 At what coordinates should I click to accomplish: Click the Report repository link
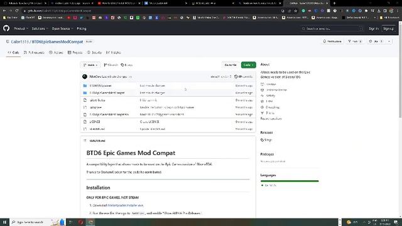point(271,119)
